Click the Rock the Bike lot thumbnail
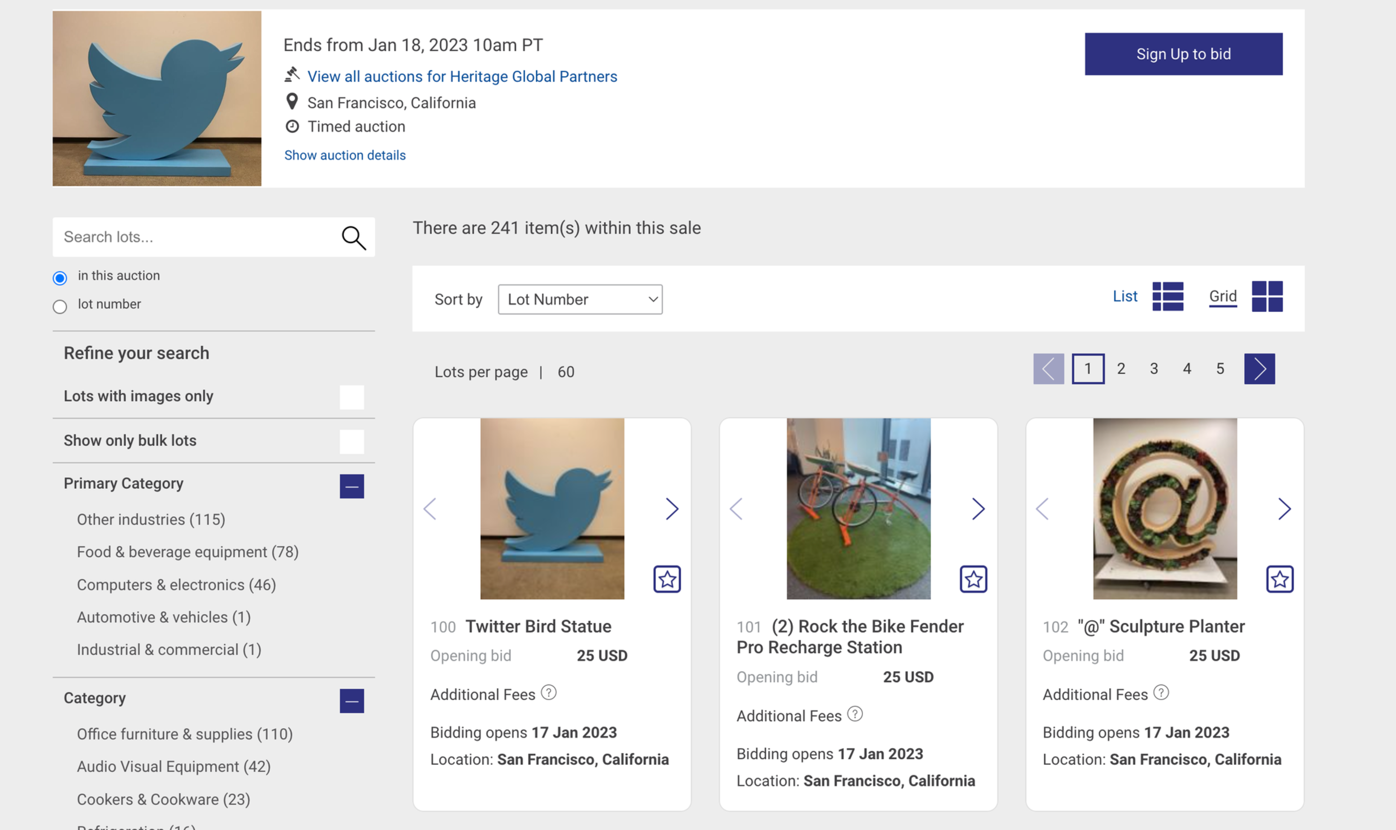 coord(859,509)
